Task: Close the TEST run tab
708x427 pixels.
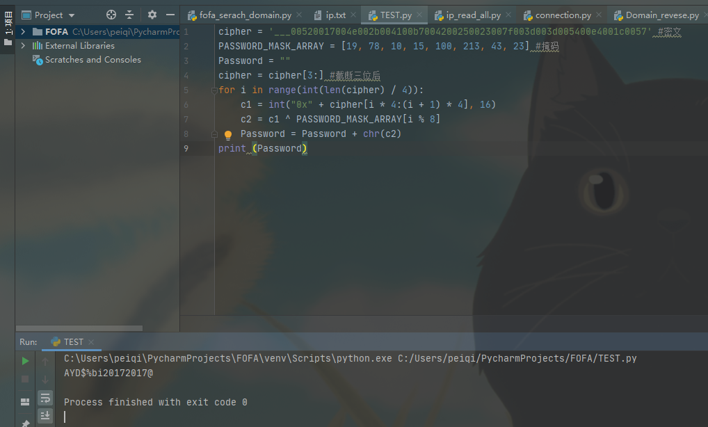Action: click(92, 342)
